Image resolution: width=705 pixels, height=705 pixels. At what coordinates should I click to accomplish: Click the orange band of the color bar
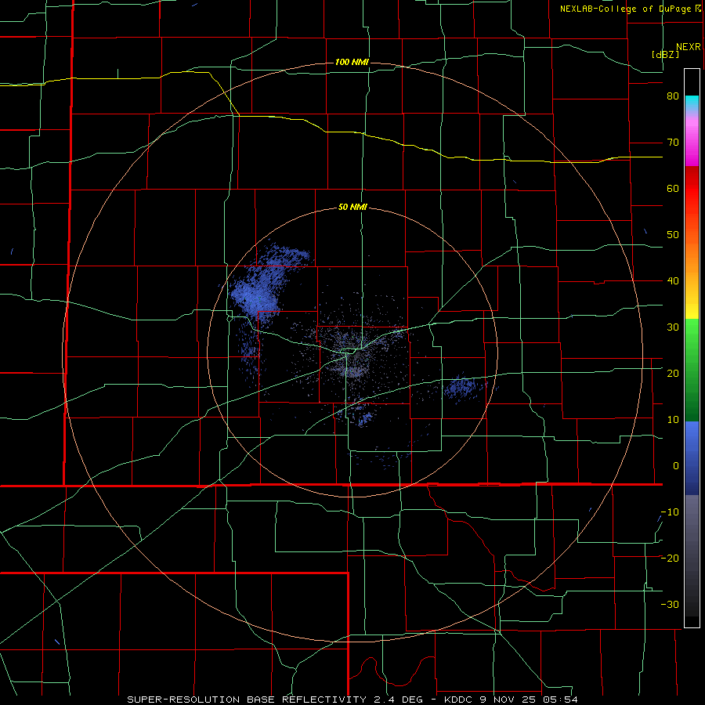(692, 251)
